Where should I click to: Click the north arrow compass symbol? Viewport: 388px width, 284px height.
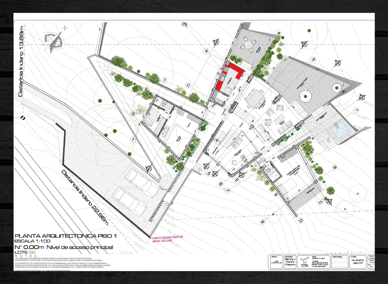point(54,38)
